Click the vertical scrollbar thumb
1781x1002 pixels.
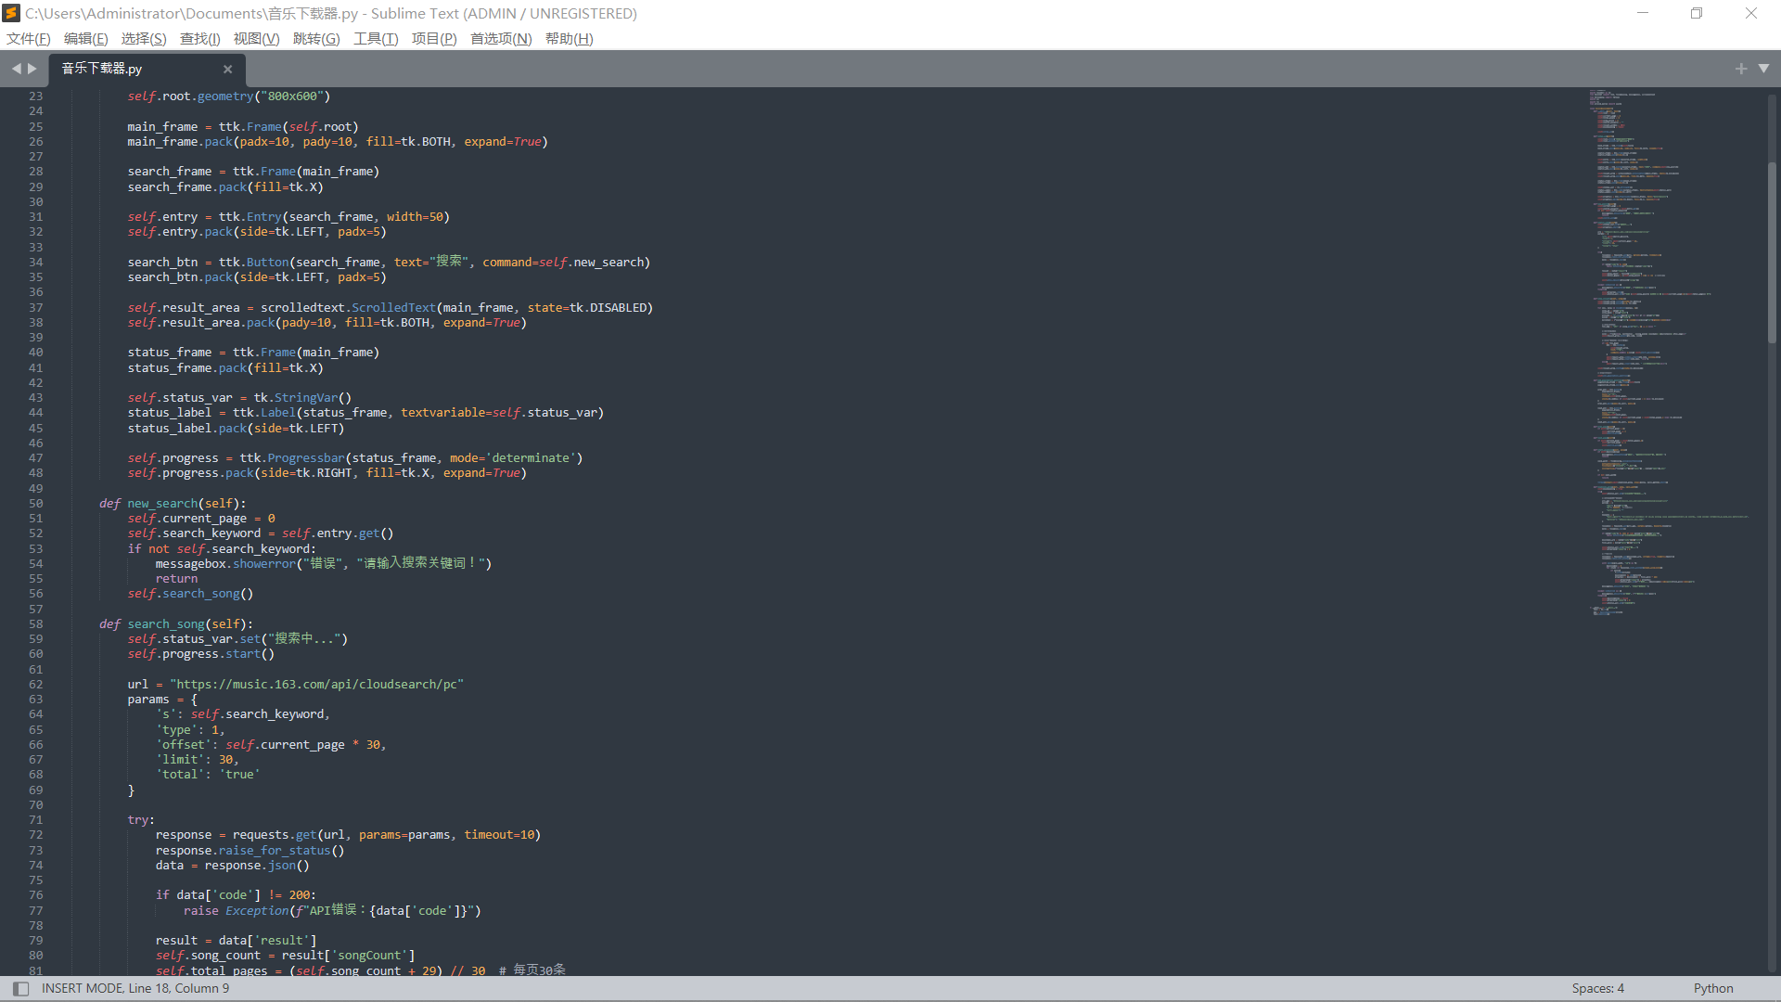[1772, 250]
